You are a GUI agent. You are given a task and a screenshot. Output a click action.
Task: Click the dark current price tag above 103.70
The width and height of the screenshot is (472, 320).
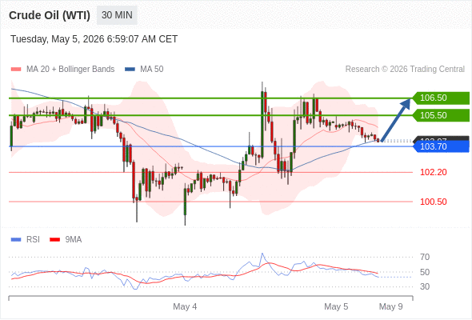[441, 138]
